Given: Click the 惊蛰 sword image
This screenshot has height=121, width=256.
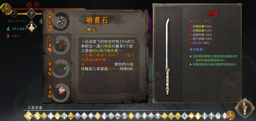Looking at the screenshot, I should pos(167,56).
